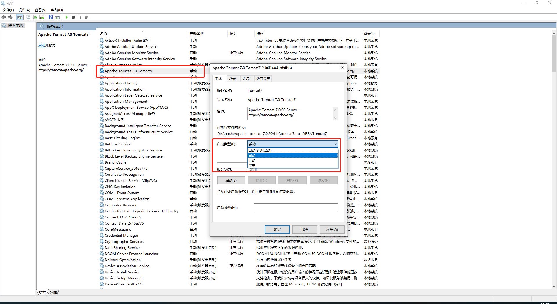Click the gear icon of Computer Browser service
This screenshot has width=557, height=304.
[x=102, y=205]
